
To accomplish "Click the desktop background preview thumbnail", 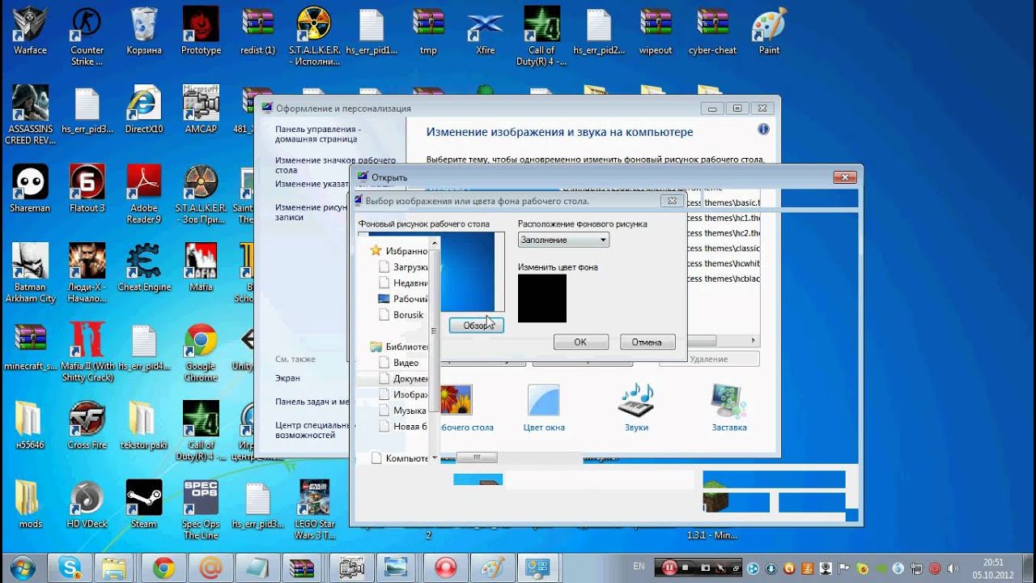I will coord(467,272).
